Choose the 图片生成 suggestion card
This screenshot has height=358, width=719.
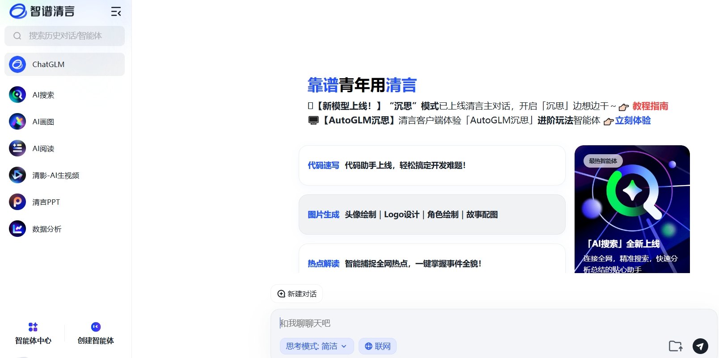pyautogui.click(x=431, y=215)
